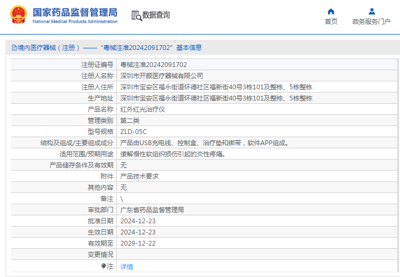Click the 注册人住所 label
This screenshot has width=400, height=277.
tap(97, 87)
